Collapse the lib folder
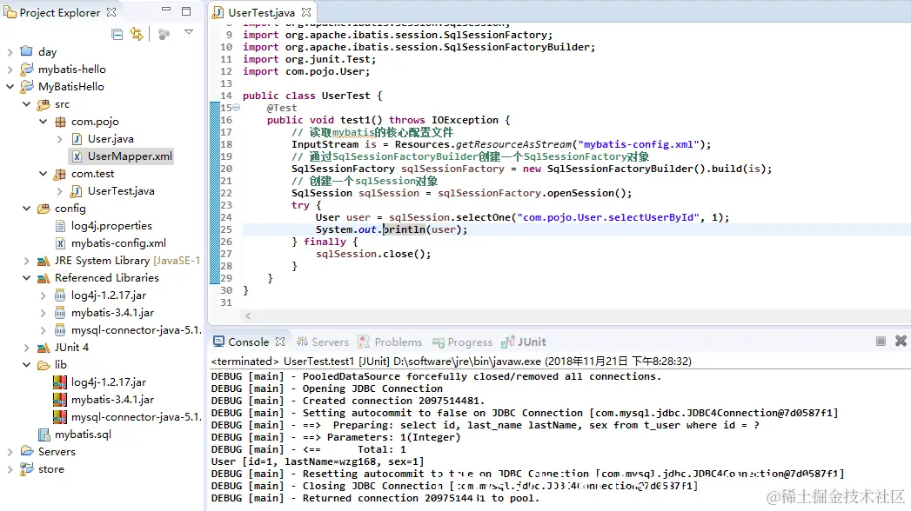This screenshot has width=911, height=511. [x=27, y=365]
